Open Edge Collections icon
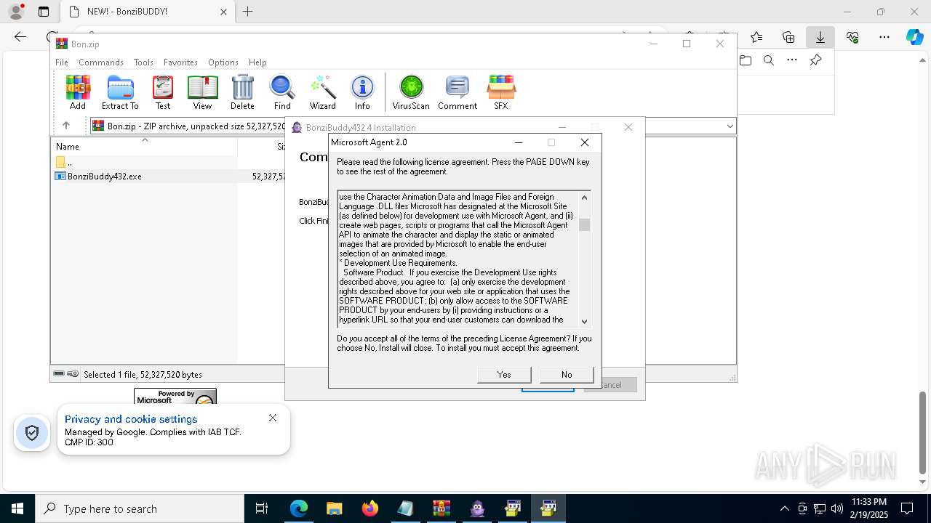This screenshot has height=523, width=931. (788, 37)
